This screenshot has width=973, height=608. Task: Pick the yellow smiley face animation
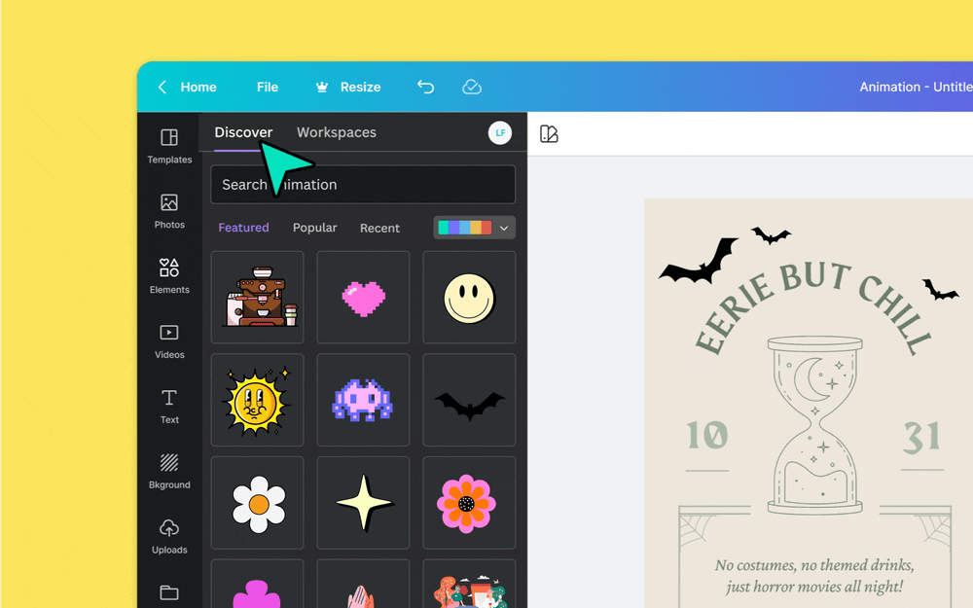click(x=469, y=297)
